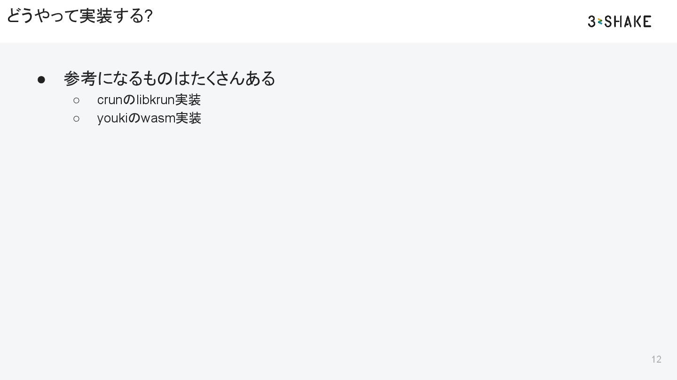The height and width of the screenshot is (380, 677).
Task: Click the 3-SHAKE logo
Action: [x=619, y=21]
